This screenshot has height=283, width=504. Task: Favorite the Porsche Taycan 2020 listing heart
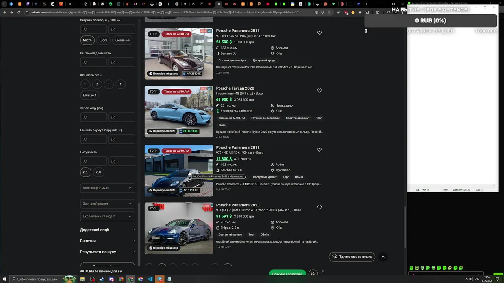(319, 90)
